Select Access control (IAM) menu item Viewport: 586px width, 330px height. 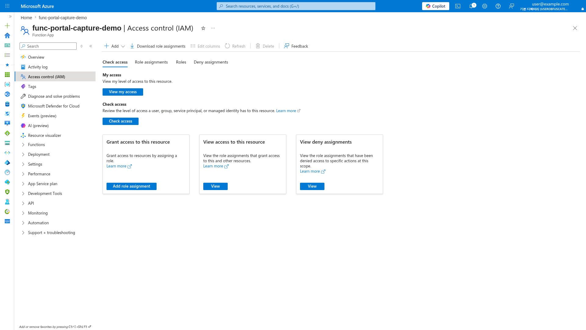55,77
